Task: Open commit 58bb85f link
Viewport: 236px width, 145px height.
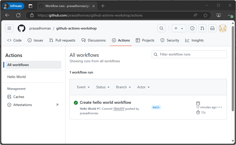Action: pos(119,109)
